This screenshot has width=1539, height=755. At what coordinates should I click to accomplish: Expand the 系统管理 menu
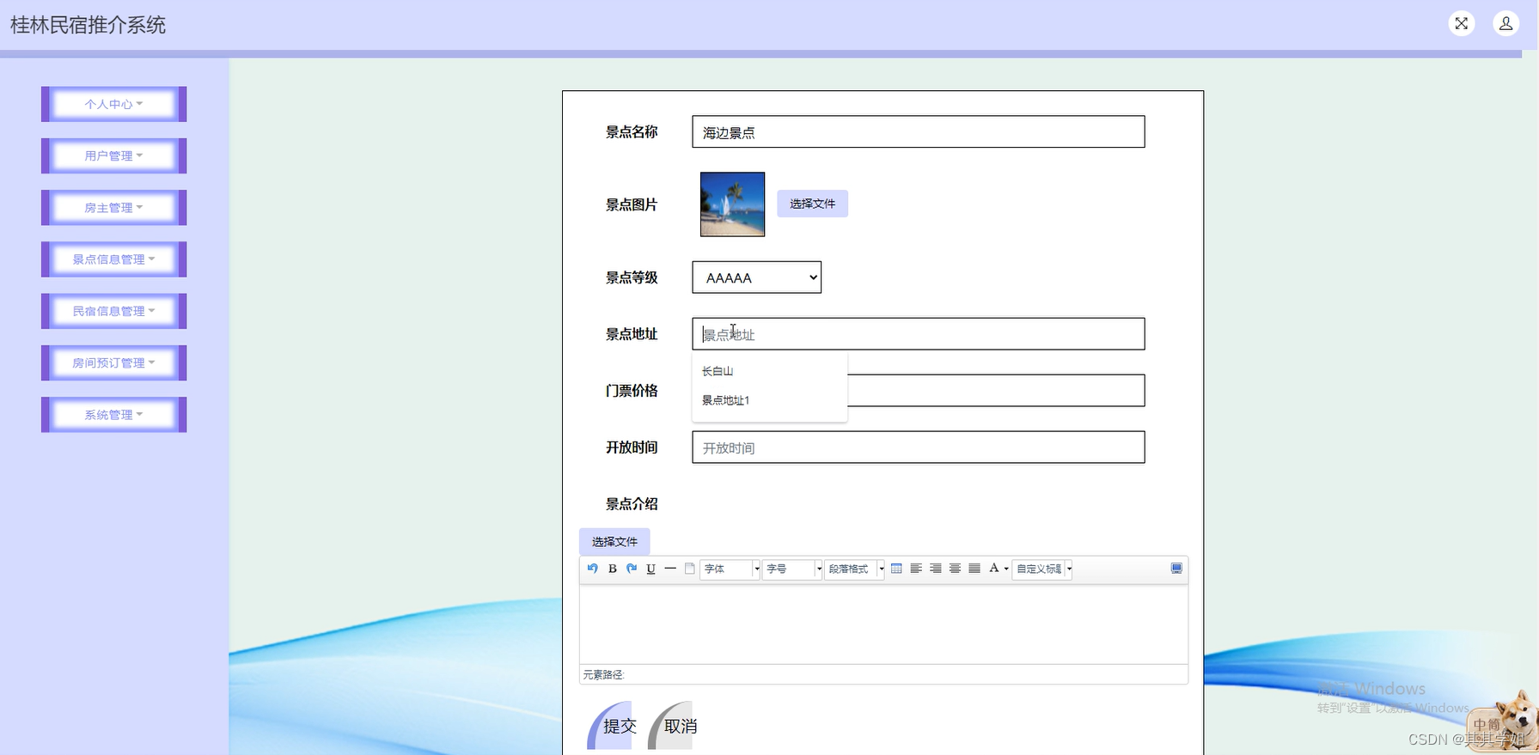[x=113, y=415]
